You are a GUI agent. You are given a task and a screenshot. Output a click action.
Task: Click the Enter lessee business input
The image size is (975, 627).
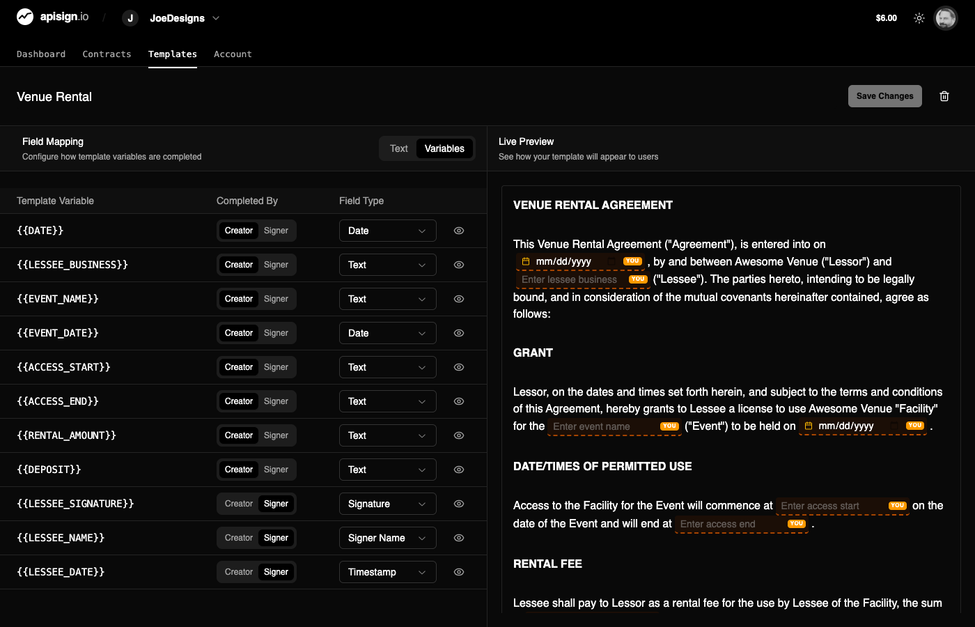571,279
